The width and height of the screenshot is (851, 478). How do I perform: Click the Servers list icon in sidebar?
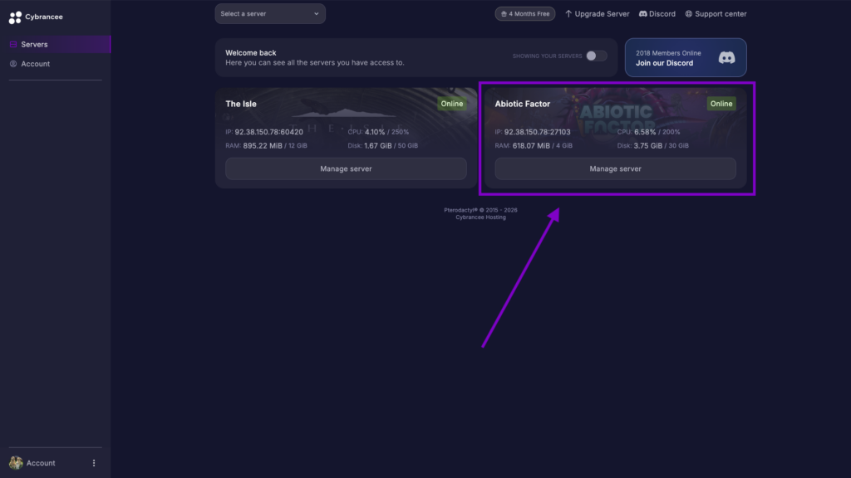pos(13,45)
